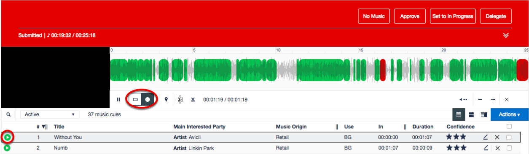
Task: Click the volume speaker icon
Action: (x=463, y=100)
